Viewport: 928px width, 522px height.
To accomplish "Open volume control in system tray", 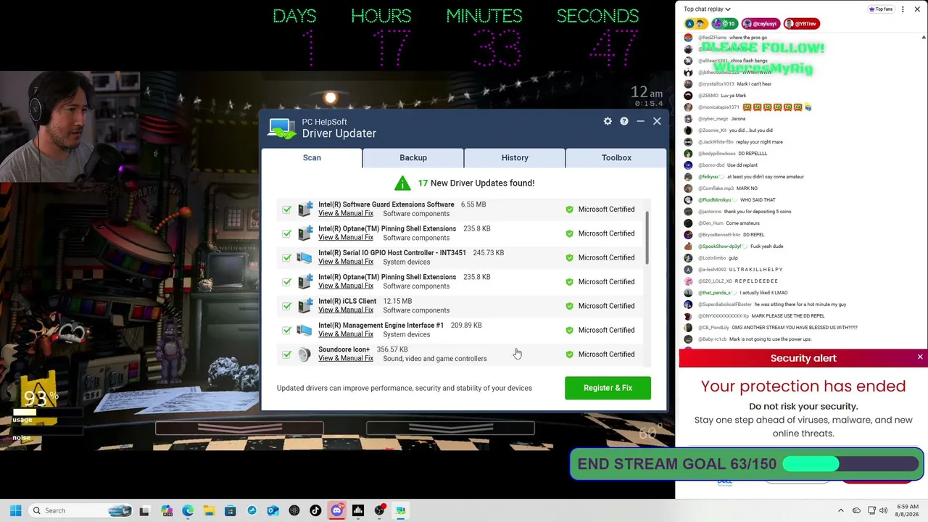I will tap(883, 510).
